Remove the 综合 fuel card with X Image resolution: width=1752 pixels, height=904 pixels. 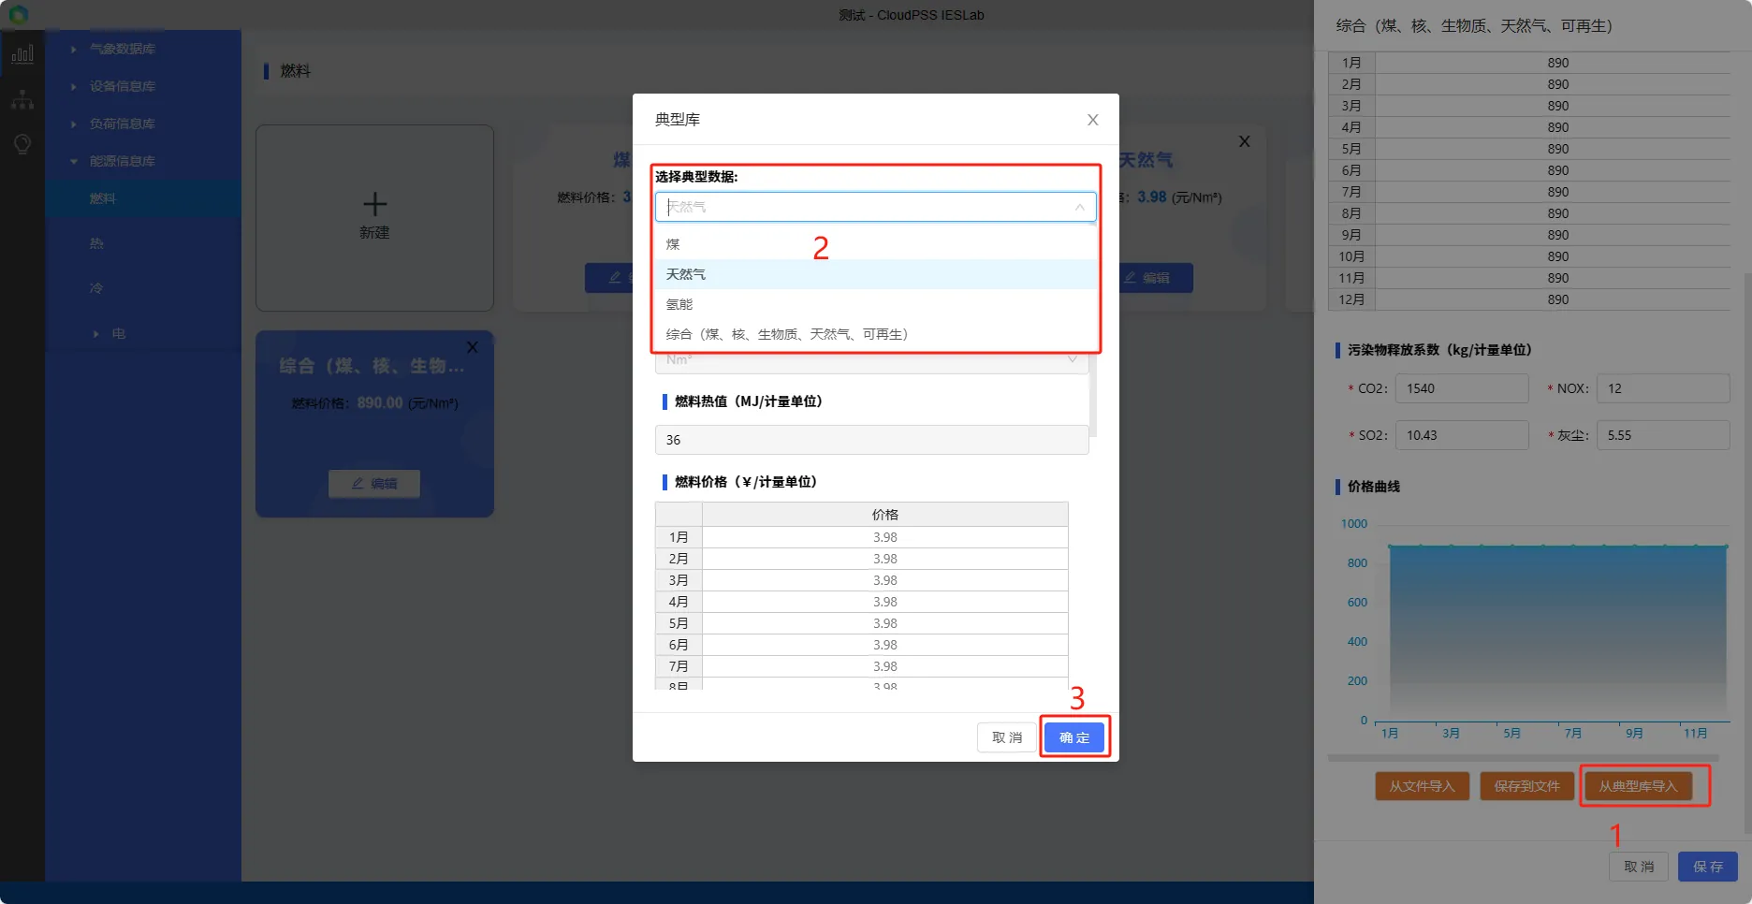(473, 347)
